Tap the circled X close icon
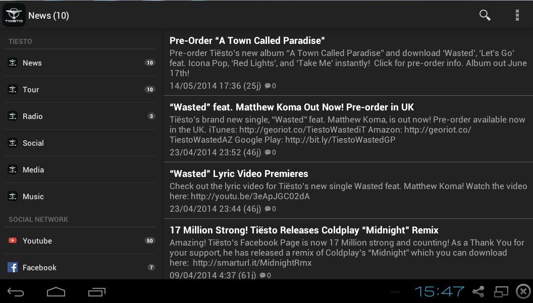This screenshot has height=303, width=533. coord(523,291)
